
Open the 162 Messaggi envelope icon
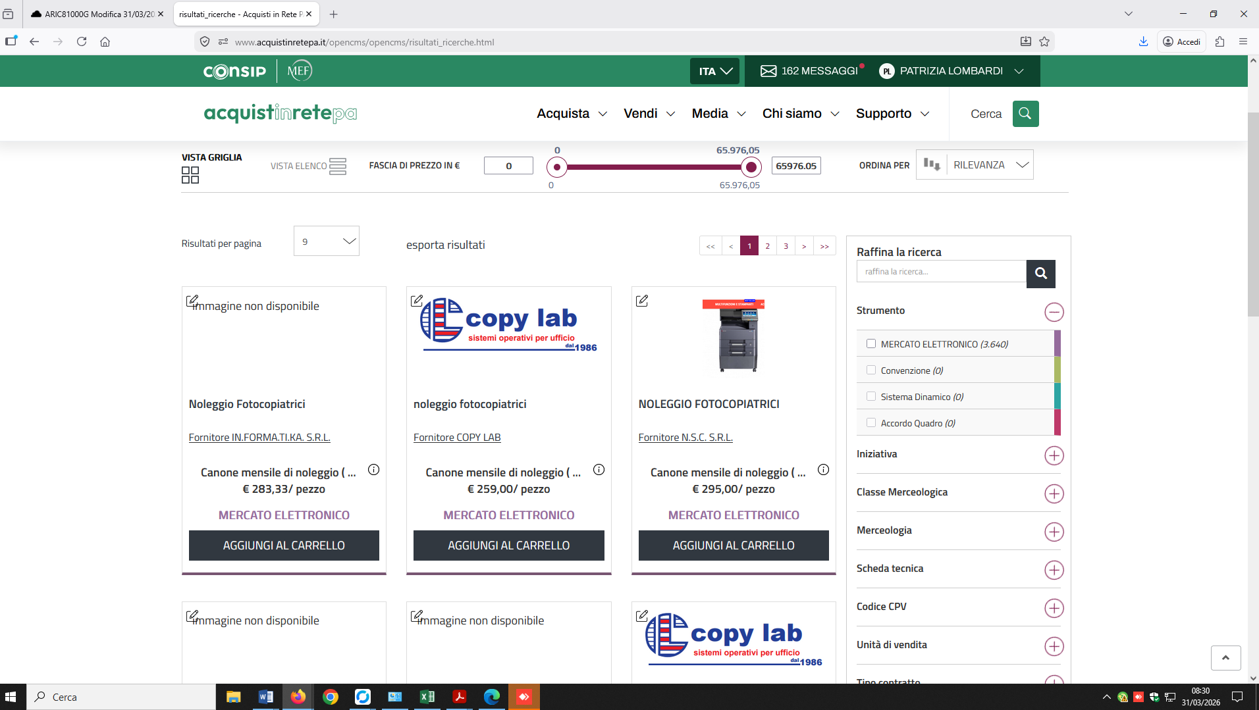click(768, 71)
